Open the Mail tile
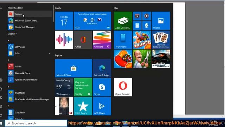Screen dimensions: 225x127 tap(92, 21)
